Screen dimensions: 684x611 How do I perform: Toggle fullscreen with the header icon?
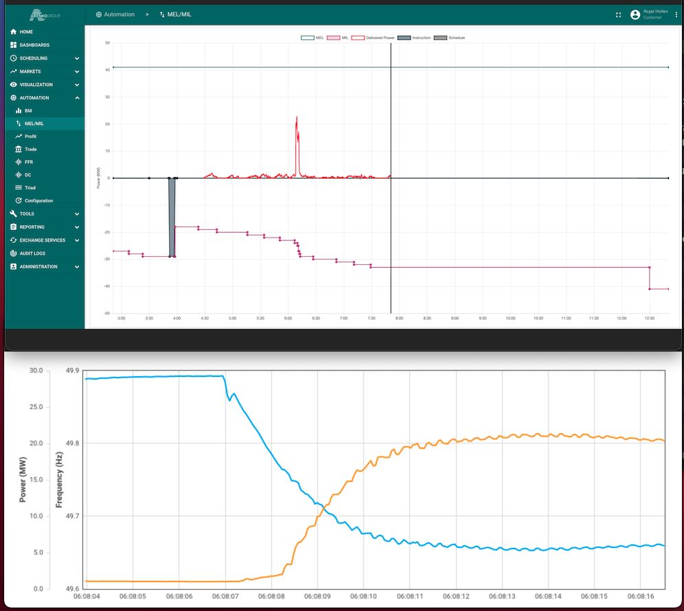618,15
